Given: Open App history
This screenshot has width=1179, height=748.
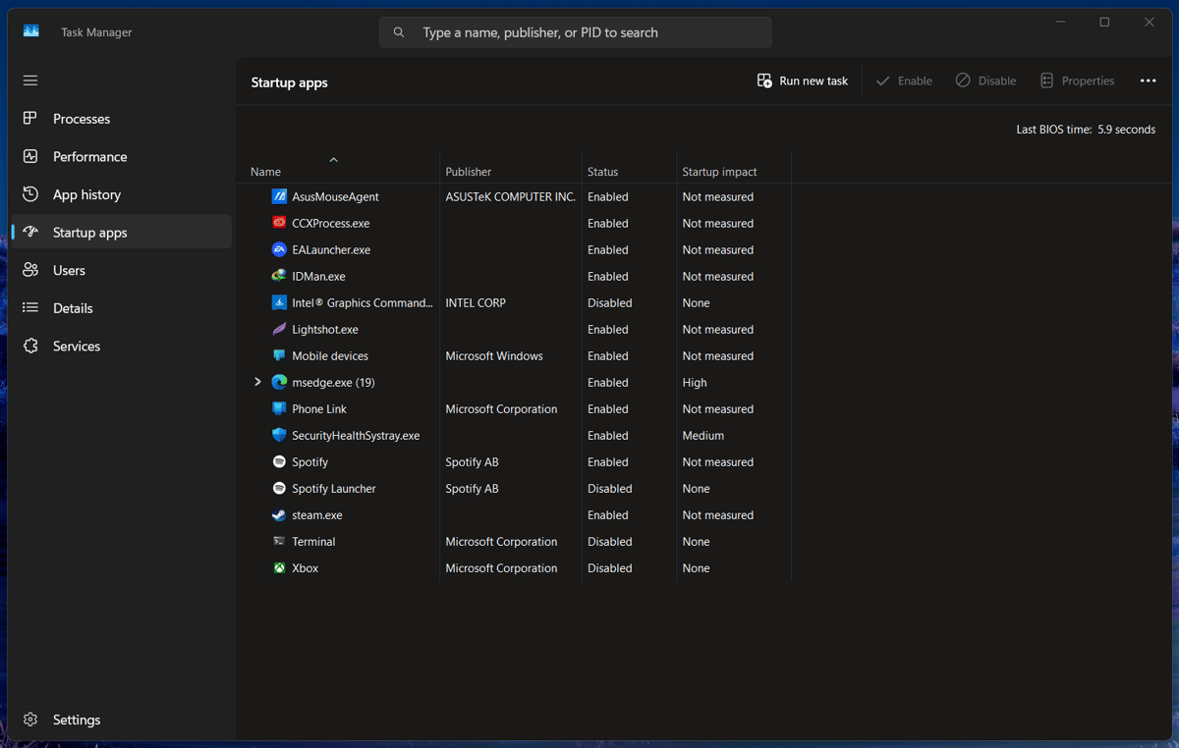Looking at the screenshot, I should pyautogui.click(x=87, y=194).
